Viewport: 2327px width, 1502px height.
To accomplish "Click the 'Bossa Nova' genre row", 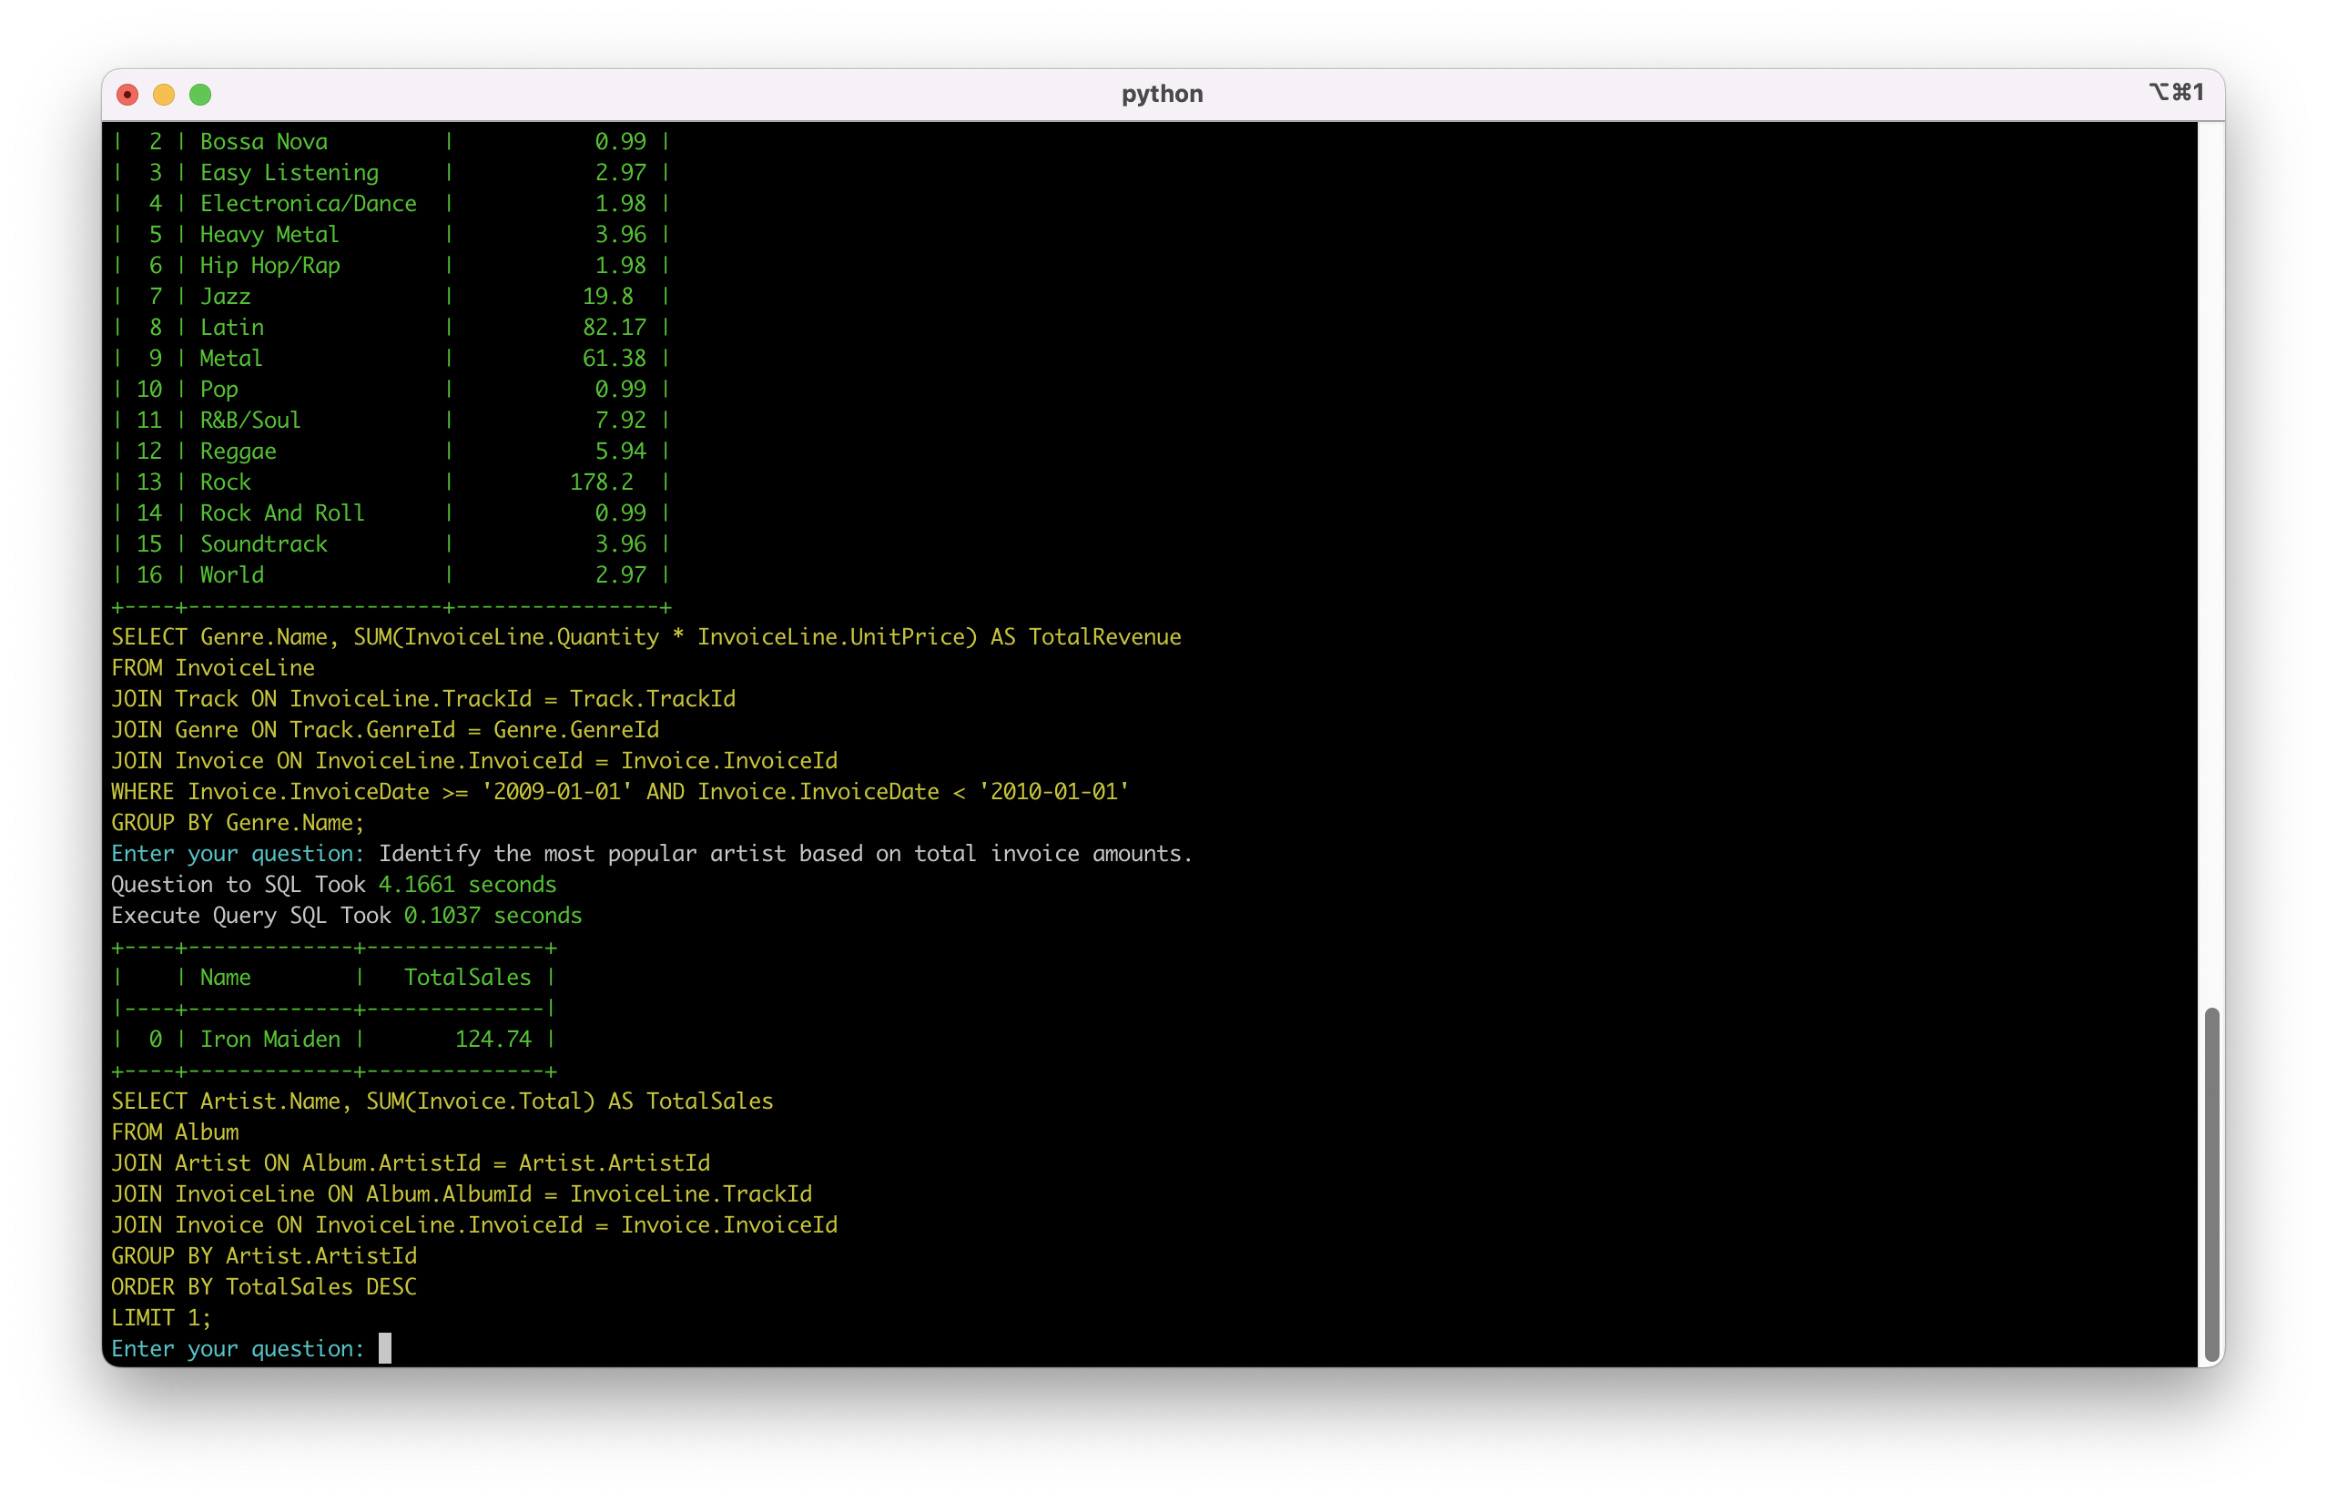I will click(x=391, y=141).
